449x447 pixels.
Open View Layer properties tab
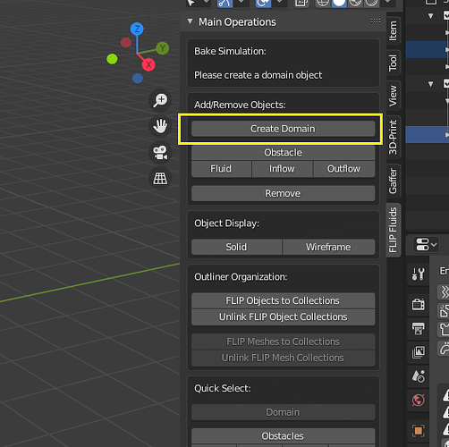click(418, 352)
